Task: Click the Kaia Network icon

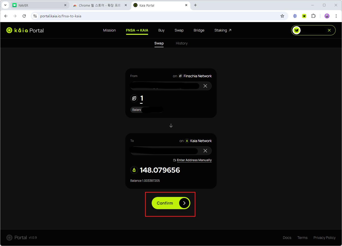Action: (x=187, y=141)
